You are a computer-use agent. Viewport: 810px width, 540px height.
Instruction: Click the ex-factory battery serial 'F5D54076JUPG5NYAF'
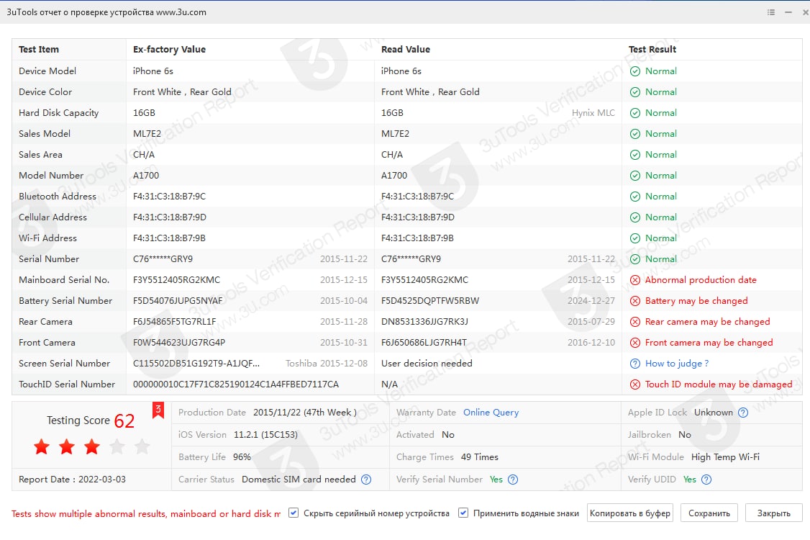point(178,301)
